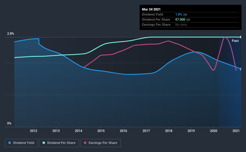This screenshot has width=246, height=152.
Task: Click the Mar 24 2021 tooltip date
Action: click(x=151, y=9)
